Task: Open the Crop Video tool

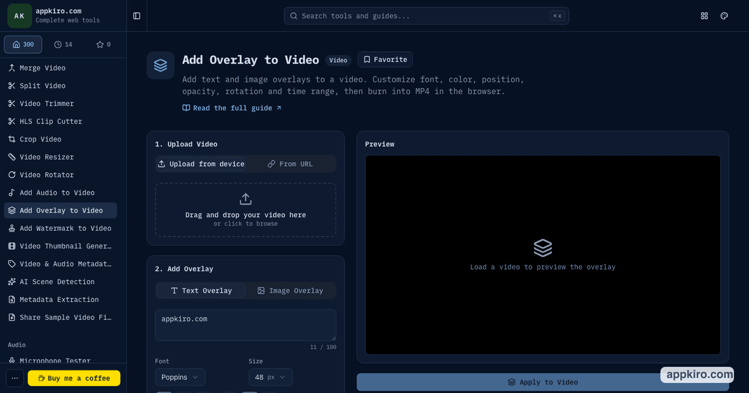Action: coord(60,139)
